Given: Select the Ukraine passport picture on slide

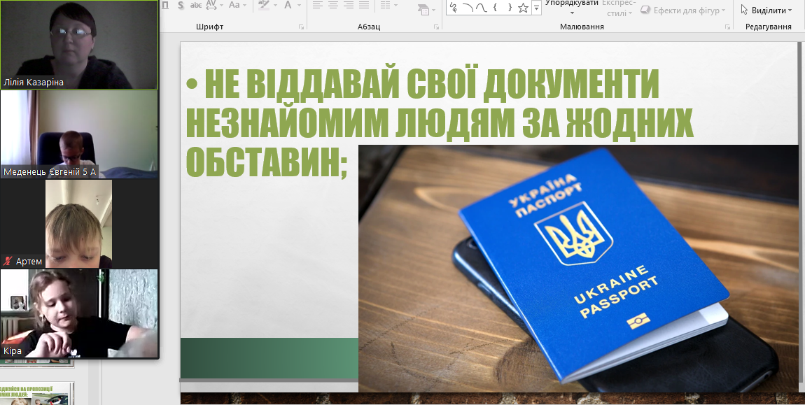Looking at the screenshot, I should [x=579, y=269].
